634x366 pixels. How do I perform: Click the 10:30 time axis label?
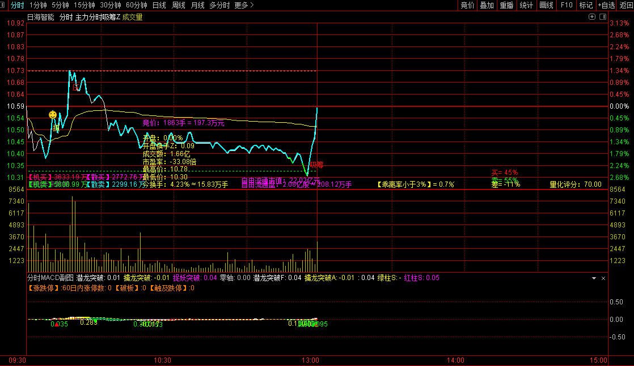click(162, 360)
